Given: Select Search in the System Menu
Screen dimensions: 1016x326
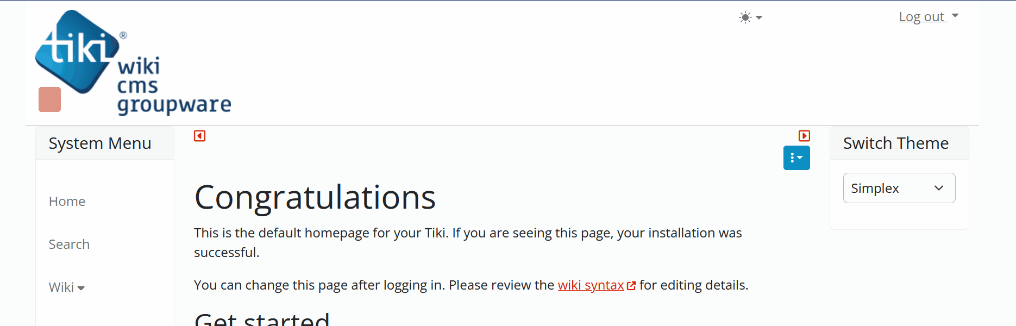Looking at the screenshot, I should point(69,244).
